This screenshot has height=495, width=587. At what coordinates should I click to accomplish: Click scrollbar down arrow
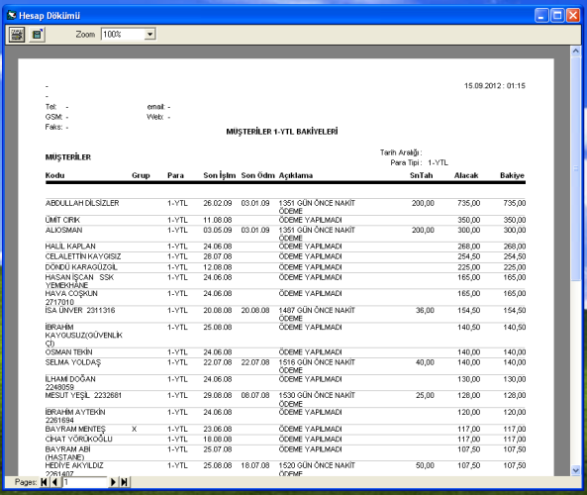tap(576, 470)
